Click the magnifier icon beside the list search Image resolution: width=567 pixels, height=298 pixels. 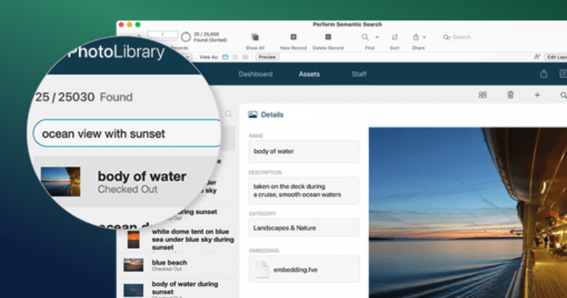(x=229, y=114)
